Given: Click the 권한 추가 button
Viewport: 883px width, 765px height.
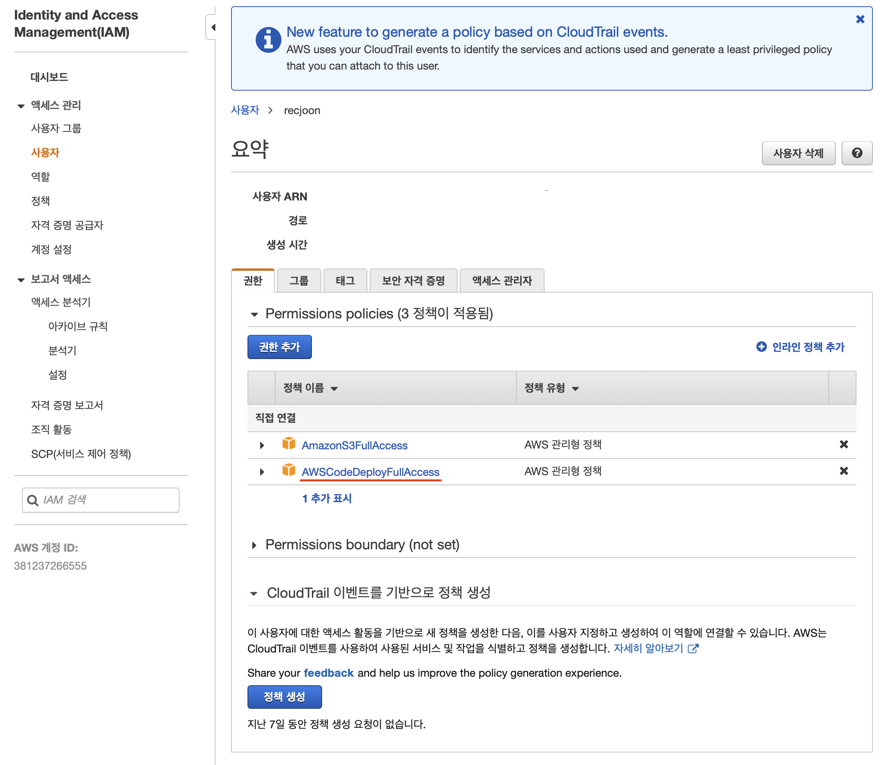Looking at the screenshot, I should click(279, 347).
